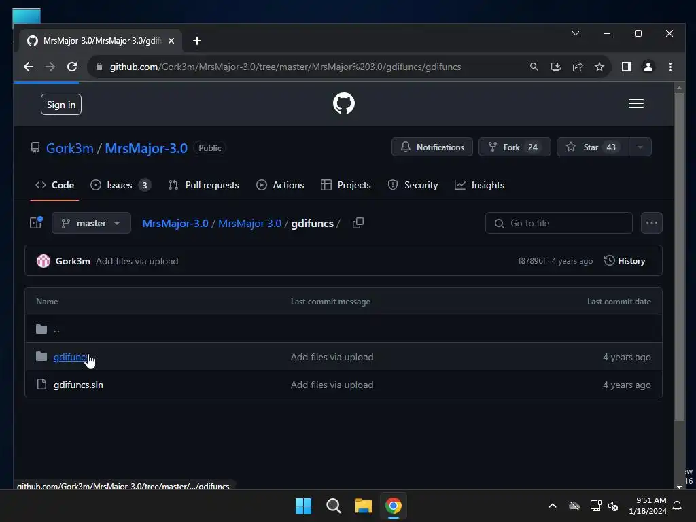Image resolution: width=696 pixels, height=522 pixels.
Task: Open the hamburger navigation menu
Action: [x=636, y=103]
